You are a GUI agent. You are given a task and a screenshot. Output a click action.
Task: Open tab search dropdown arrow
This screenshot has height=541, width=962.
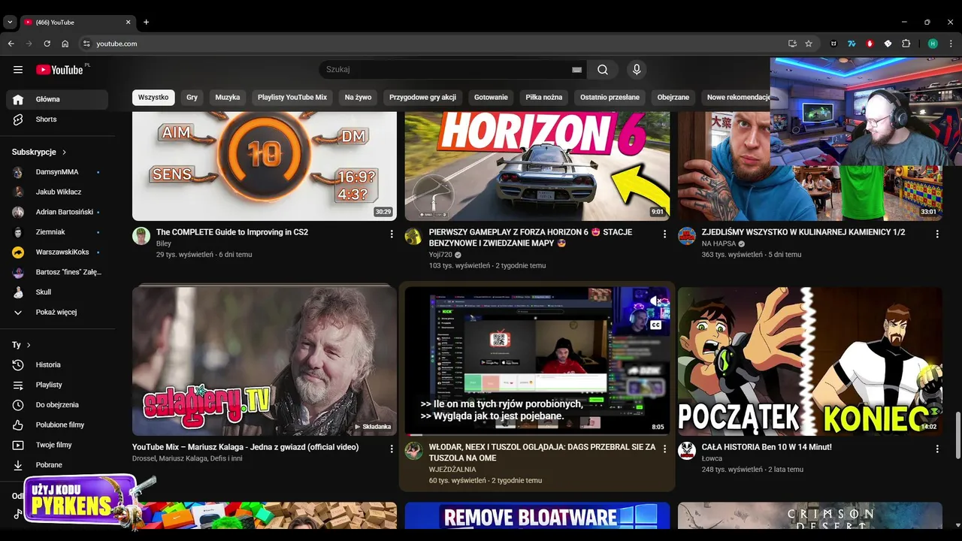10,23
